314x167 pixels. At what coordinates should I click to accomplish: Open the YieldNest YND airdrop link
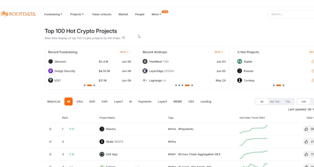159,62
